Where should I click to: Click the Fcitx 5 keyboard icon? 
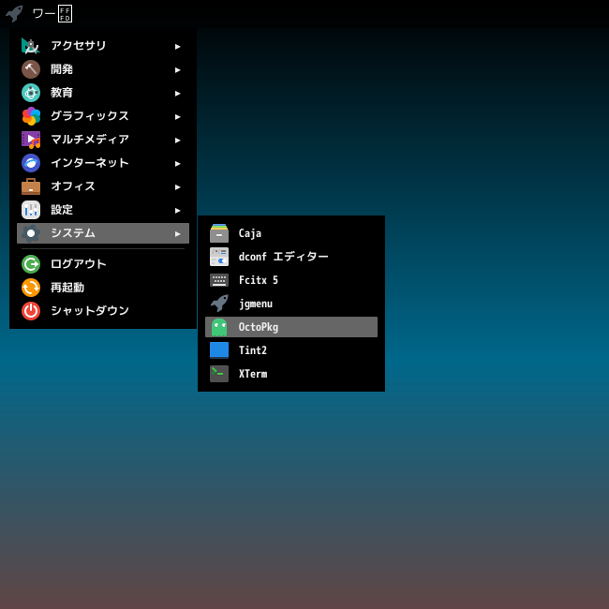pos(219,280)
